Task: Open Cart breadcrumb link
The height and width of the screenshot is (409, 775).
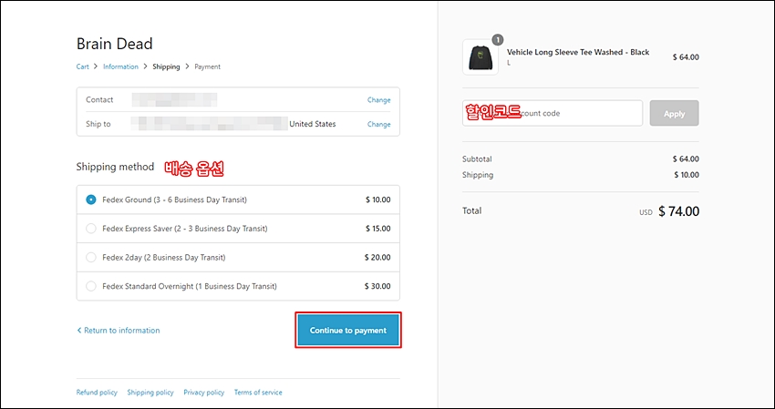Action: coord(83,66)
